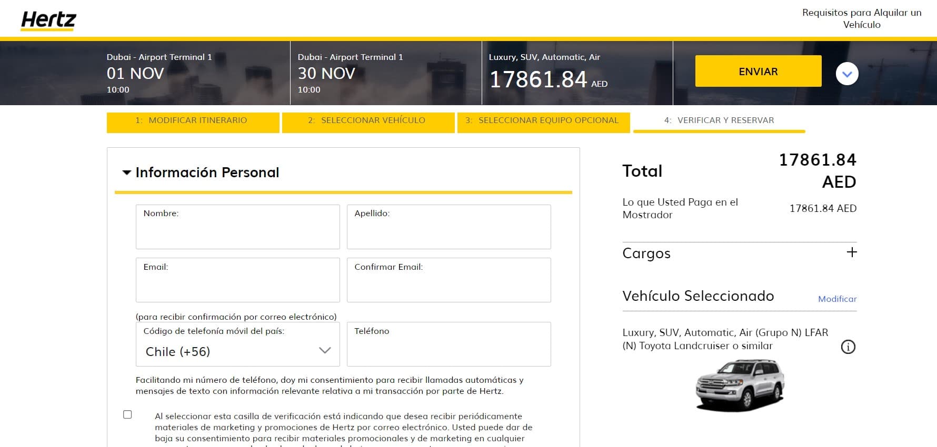Collapse the Información Personal section
Image resolution: width=937 pixels, height=447 pixels.
tap(126, 172)
